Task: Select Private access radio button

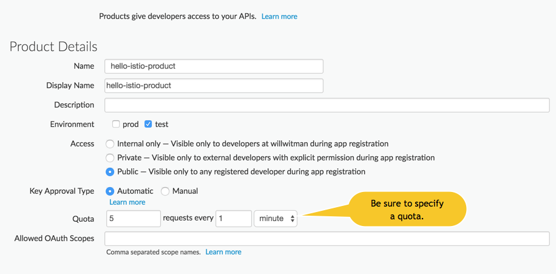Action: pos(110,158)
